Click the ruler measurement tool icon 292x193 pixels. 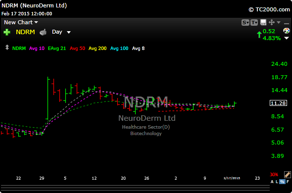288,175
